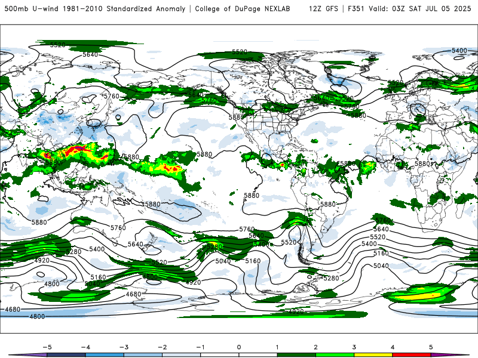Click the "-5" colorbar tick label

(x=47, y=347)
